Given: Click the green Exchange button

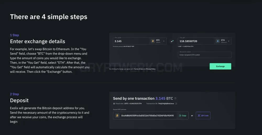Looking at the screenshot, I should click(x=220, y=66).
